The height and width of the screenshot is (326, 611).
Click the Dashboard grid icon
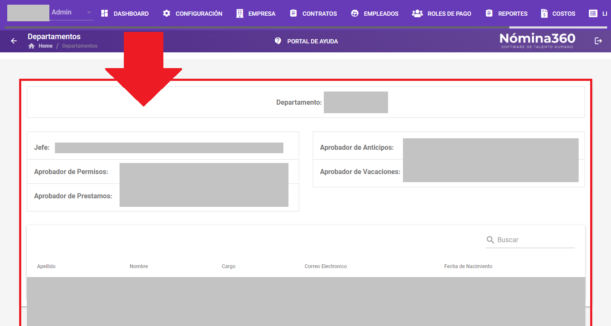coord(105,13)
